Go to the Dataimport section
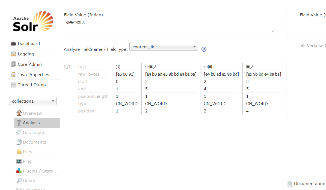 34,133
